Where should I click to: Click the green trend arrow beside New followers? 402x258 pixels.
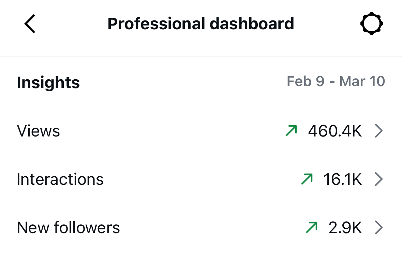point(312,227)
